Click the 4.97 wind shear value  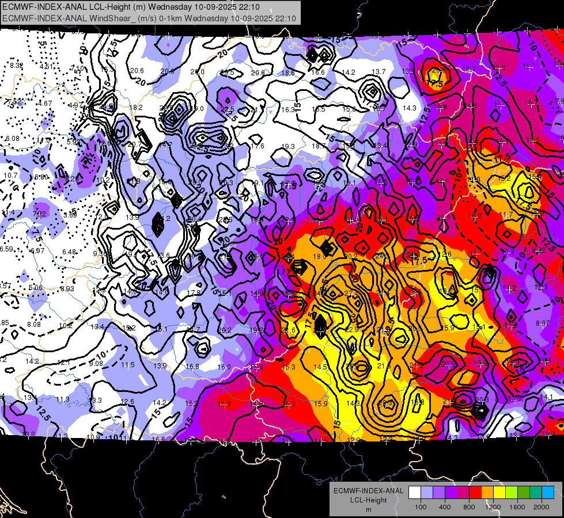pyautogui.click(x=75, y=105)
